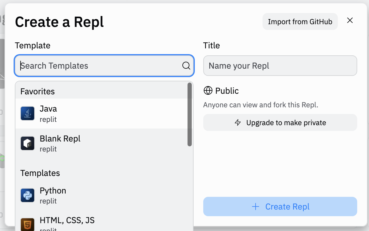The image size is (369, 231).
Task: Select the Java template row
Action: 101,113
